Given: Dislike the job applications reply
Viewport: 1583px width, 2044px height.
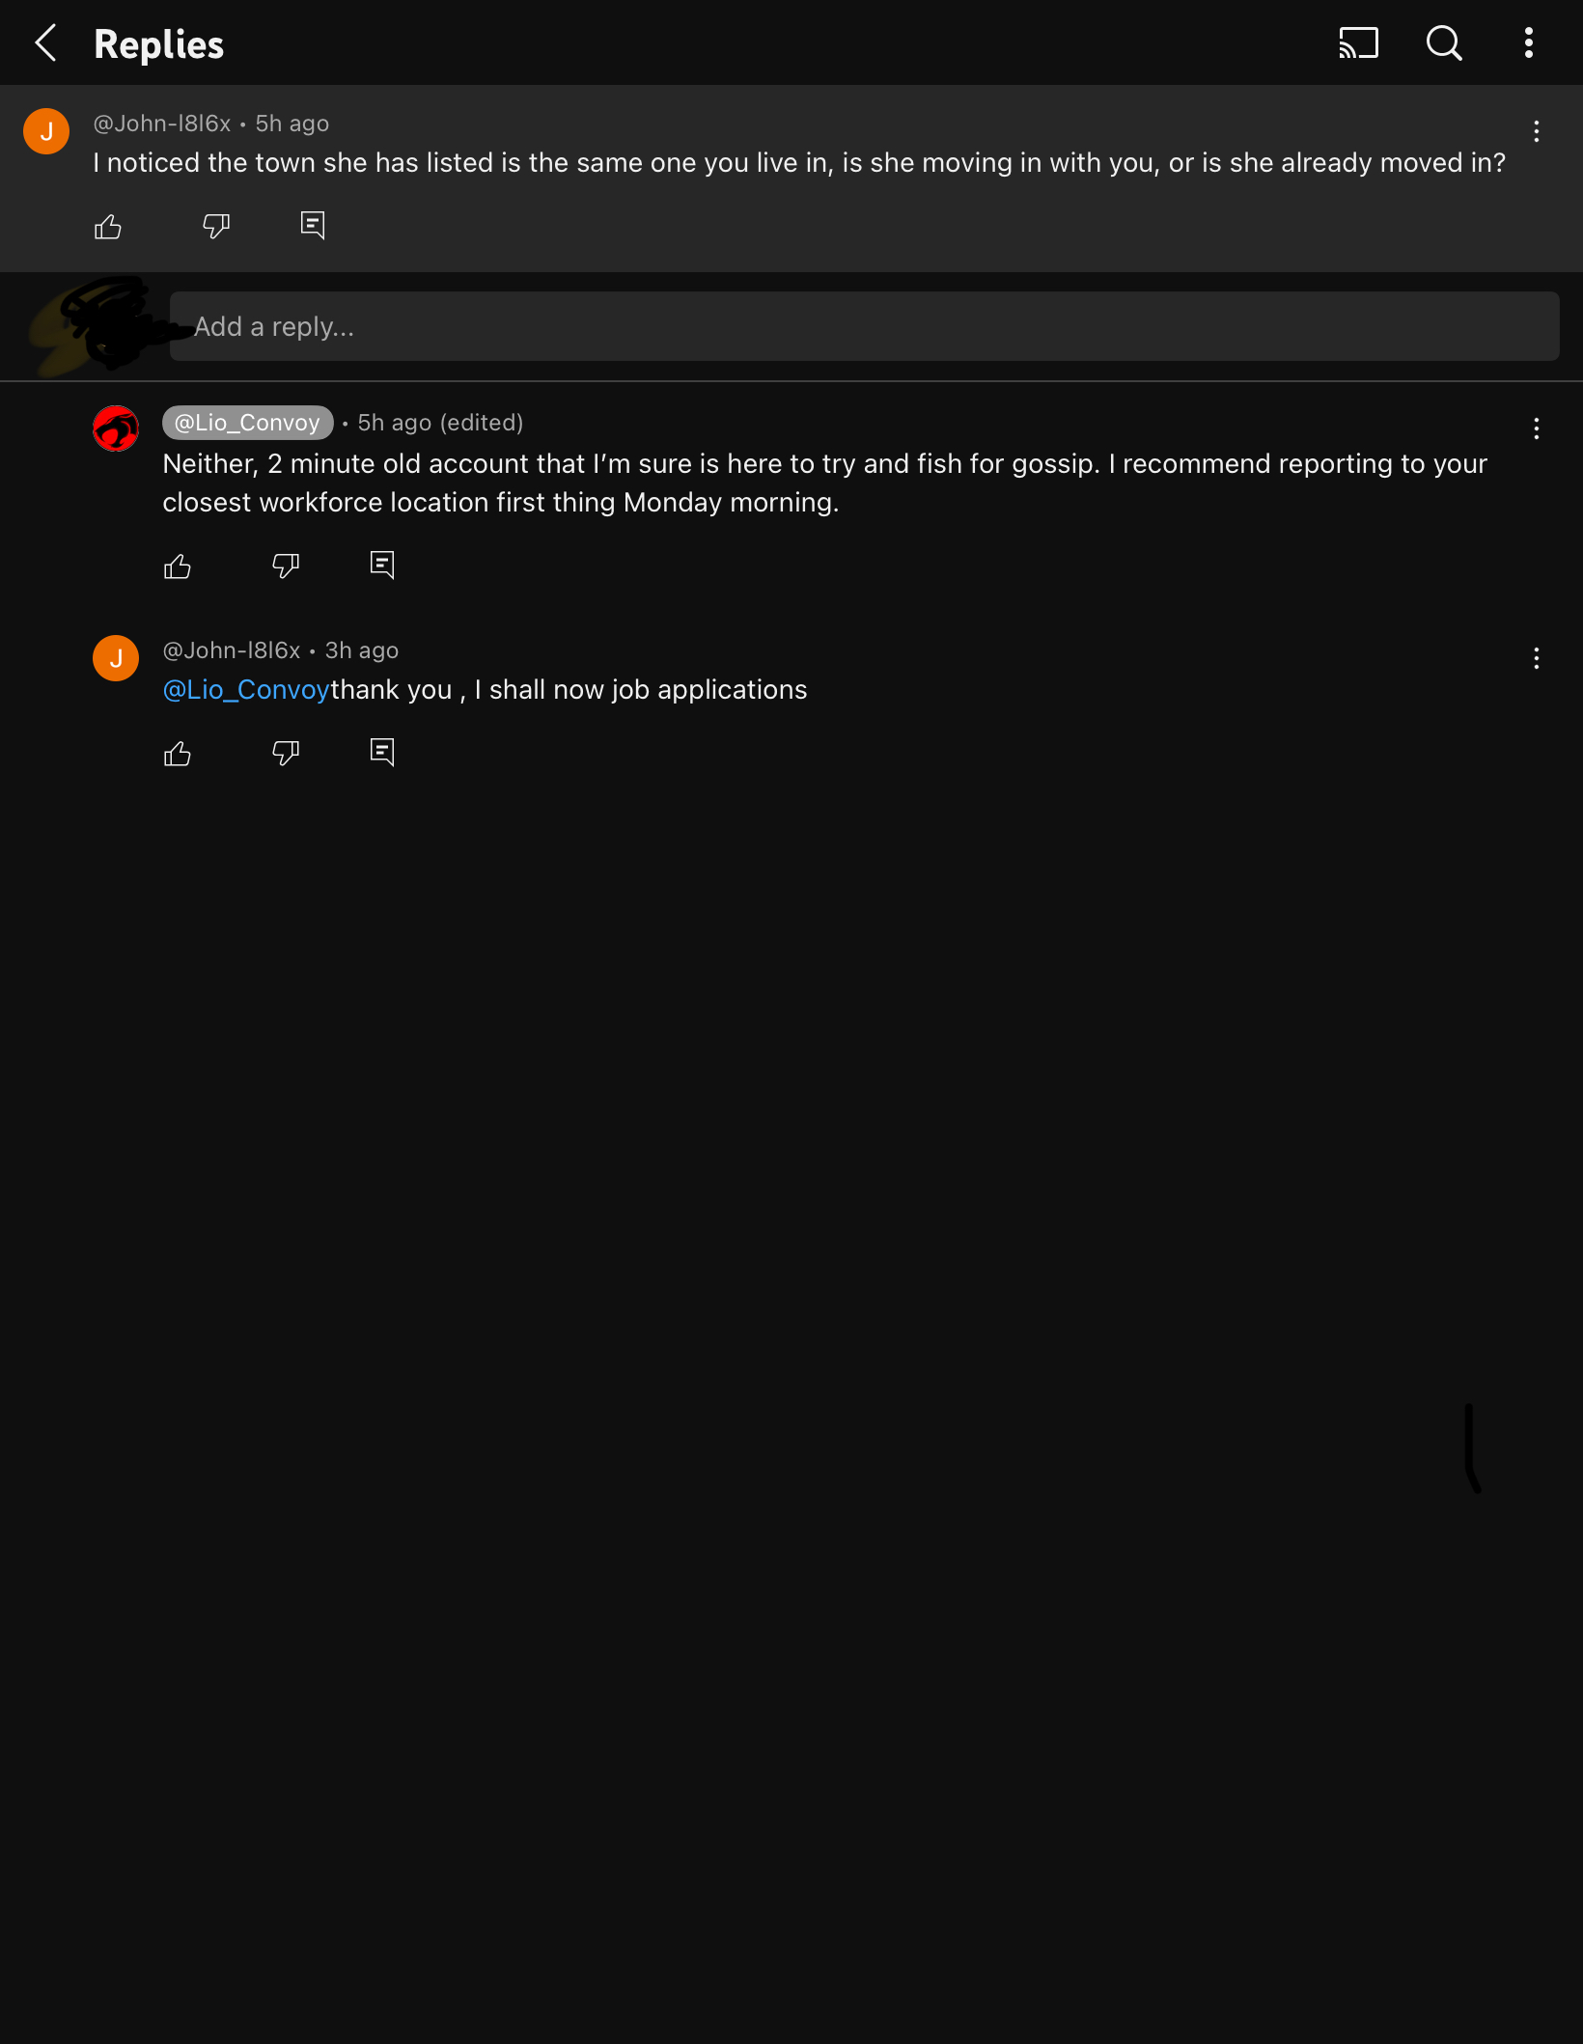Looking at the screenshot, I should coord(286,754).
